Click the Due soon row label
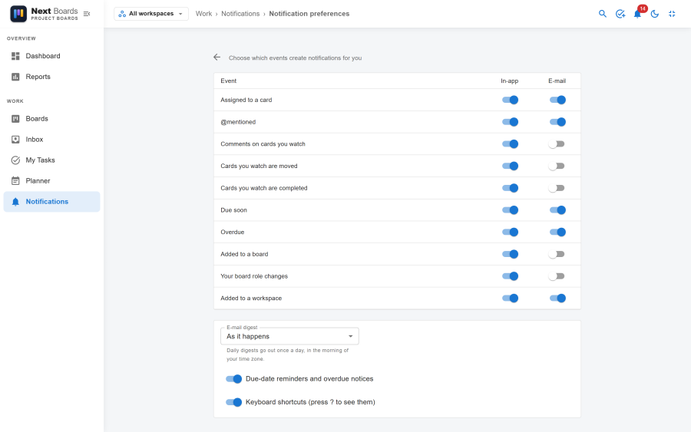 pyautogui.click(x=233, y=210)
